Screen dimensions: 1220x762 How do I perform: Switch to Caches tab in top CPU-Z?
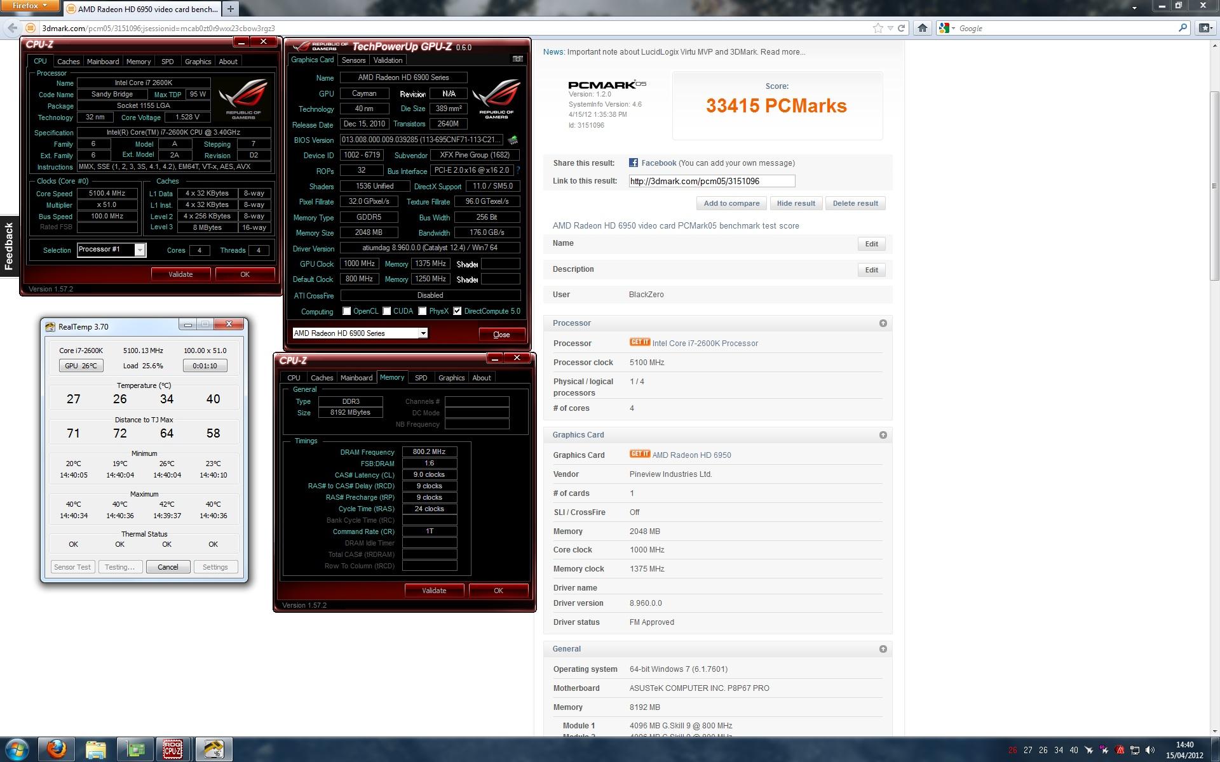point(68,62)
